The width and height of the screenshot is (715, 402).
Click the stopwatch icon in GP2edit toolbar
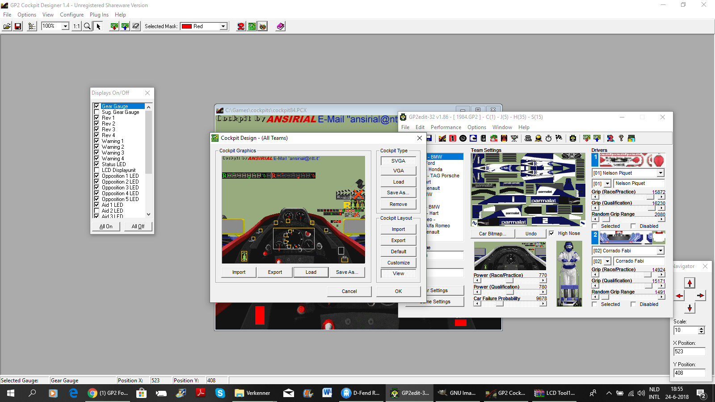click(548, 138)
